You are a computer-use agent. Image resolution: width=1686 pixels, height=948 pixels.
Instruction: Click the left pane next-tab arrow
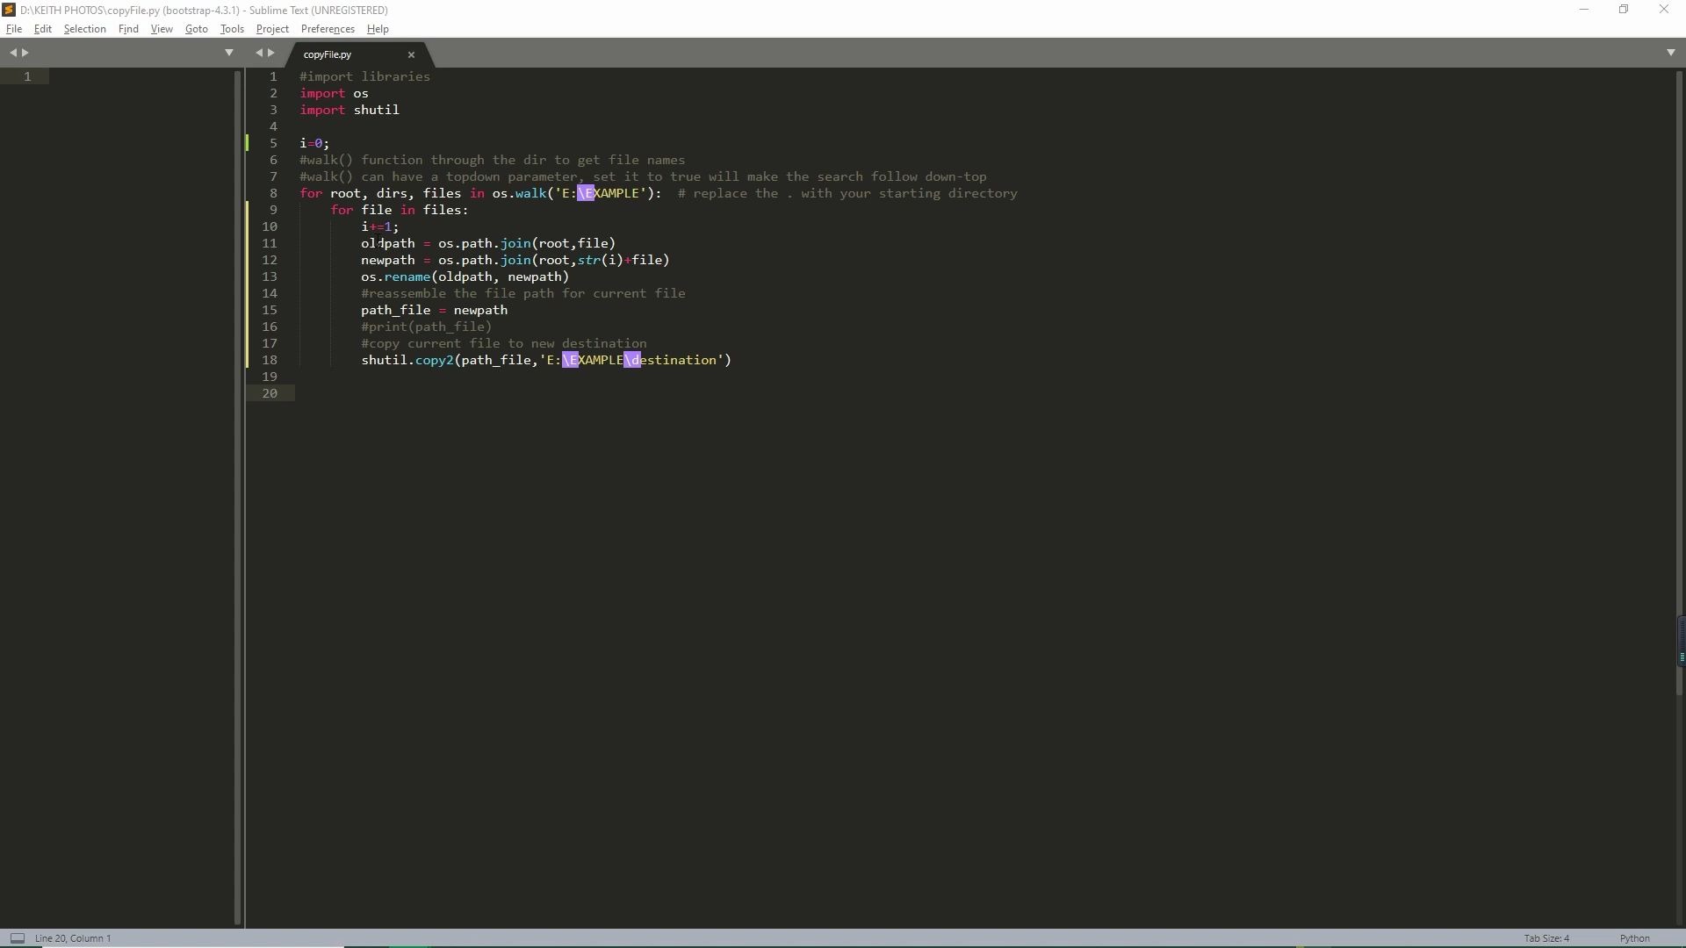(x=25, y=53)
